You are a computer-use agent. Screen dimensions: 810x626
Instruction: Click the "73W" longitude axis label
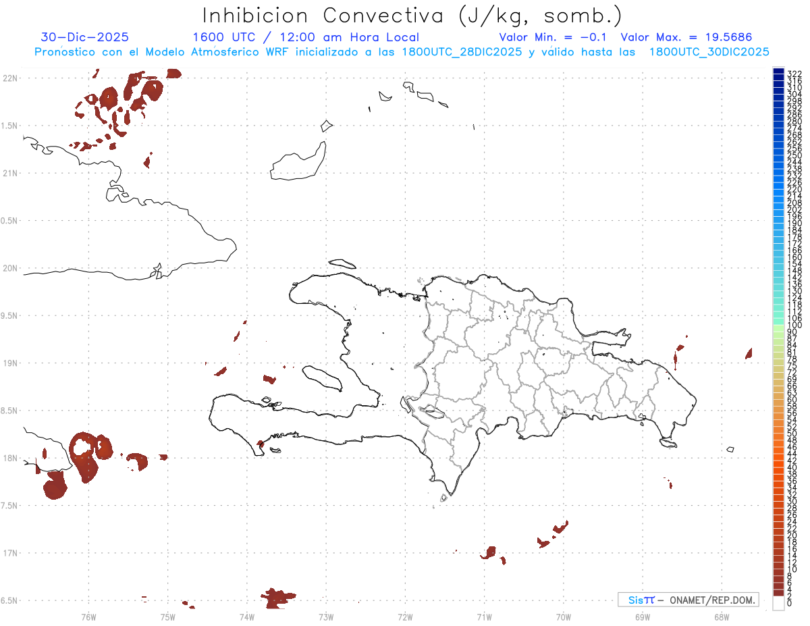(326, 617)
